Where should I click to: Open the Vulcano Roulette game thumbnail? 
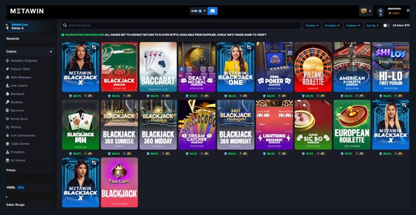point(313,67)
